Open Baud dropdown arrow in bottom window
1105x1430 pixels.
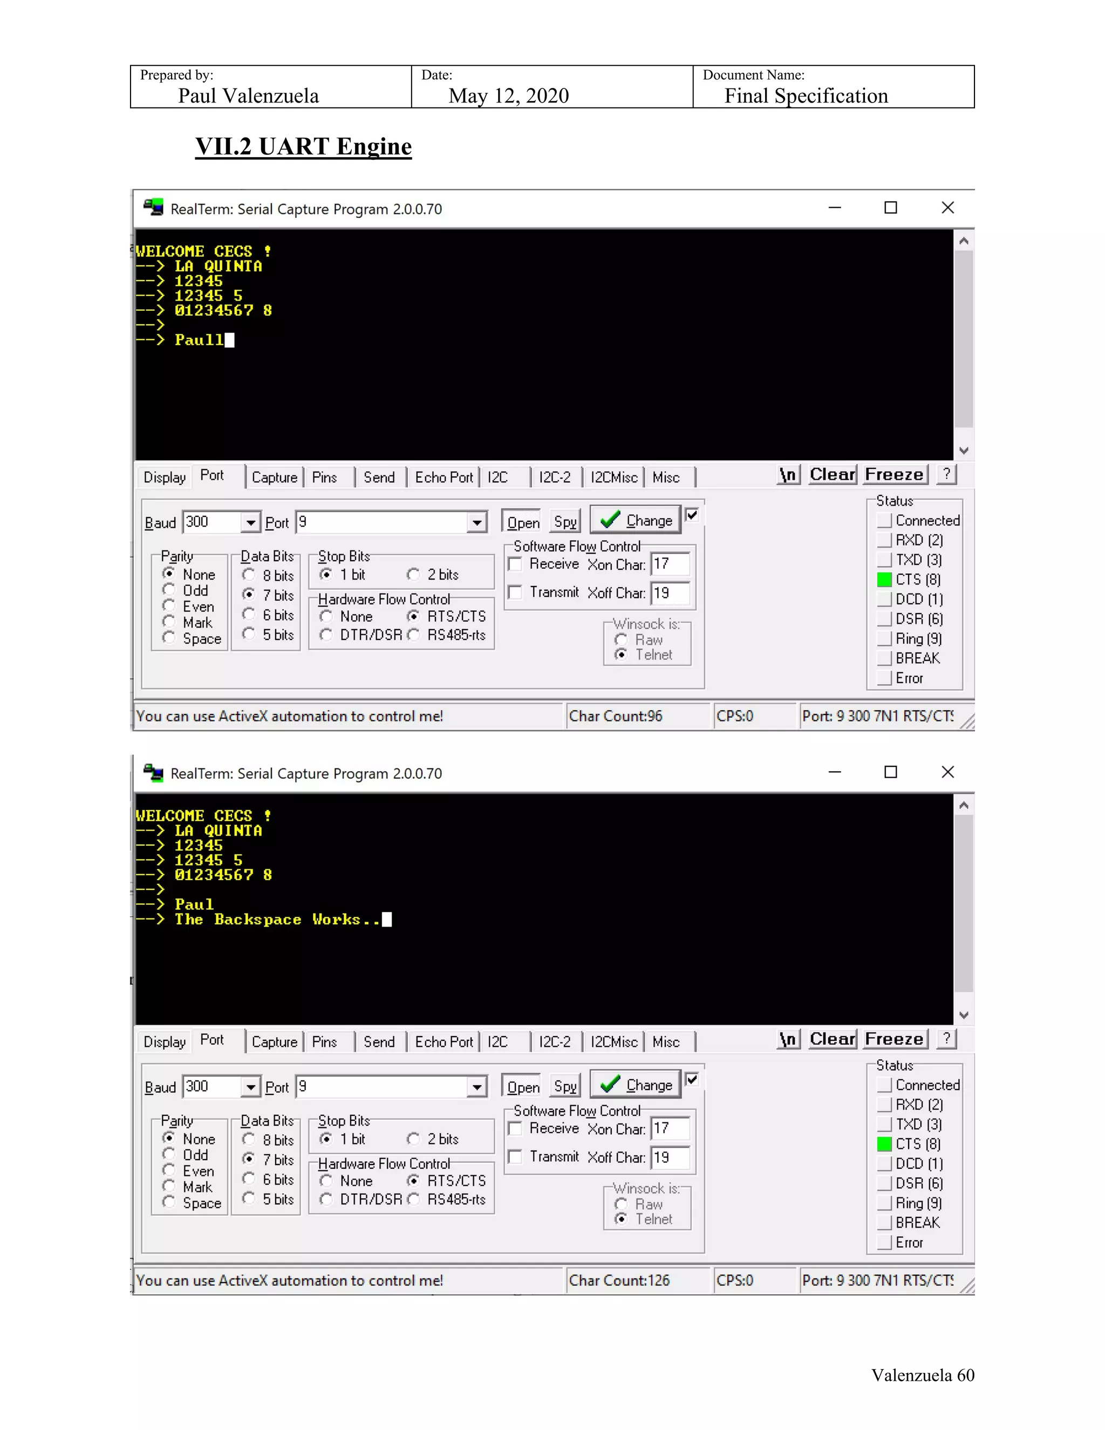(x=250, y=1087)
